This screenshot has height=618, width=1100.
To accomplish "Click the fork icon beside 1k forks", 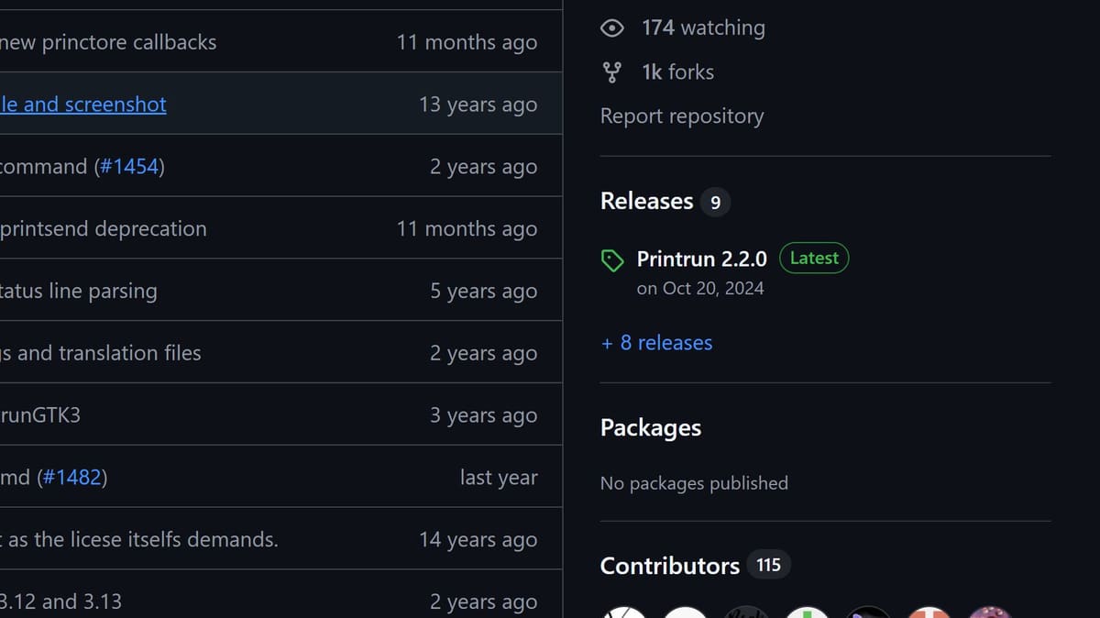I will click(x=611, y=72).
